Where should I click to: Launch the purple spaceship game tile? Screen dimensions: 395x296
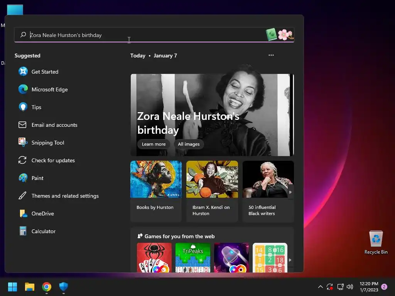[231, 257]
